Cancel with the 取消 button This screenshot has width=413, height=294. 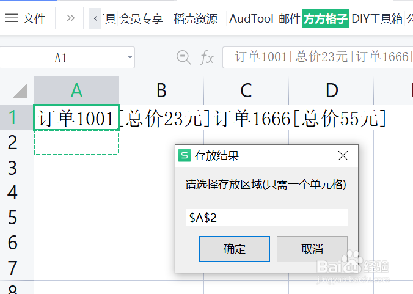312,249
